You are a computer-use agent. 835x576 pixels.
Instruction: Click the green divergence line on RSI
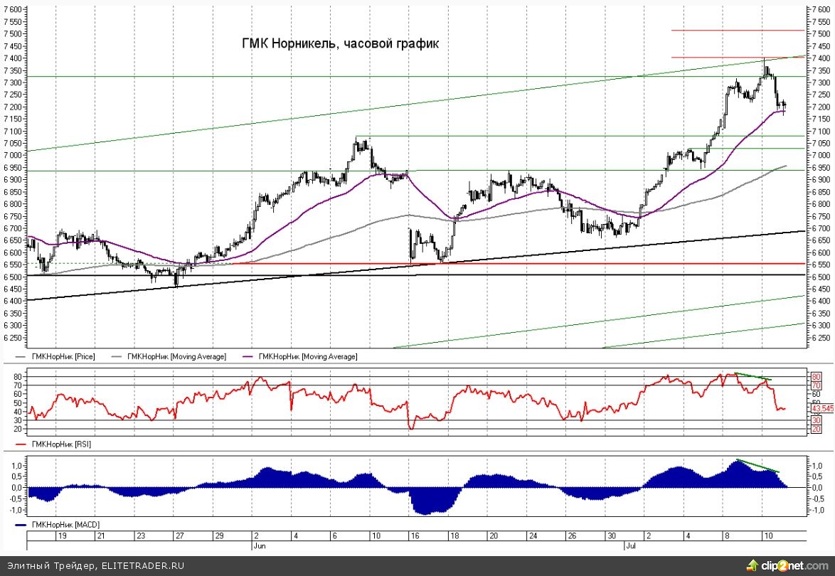click(x=752, y=376)
